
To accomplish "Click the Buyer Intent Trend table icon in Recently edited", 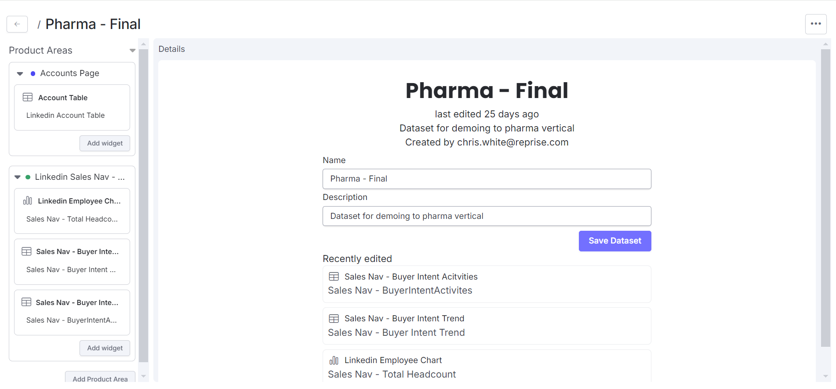I will tap(334, 318).
